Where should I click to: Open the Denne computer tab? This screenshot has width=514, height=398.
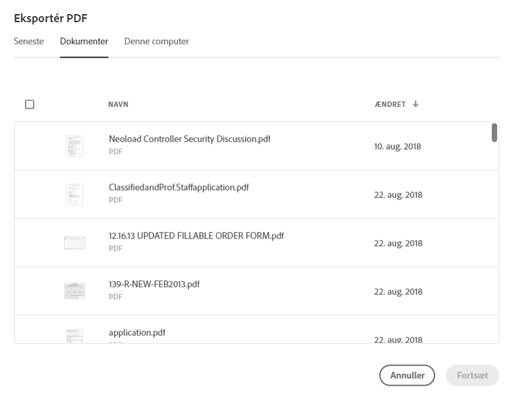(157, 41)
